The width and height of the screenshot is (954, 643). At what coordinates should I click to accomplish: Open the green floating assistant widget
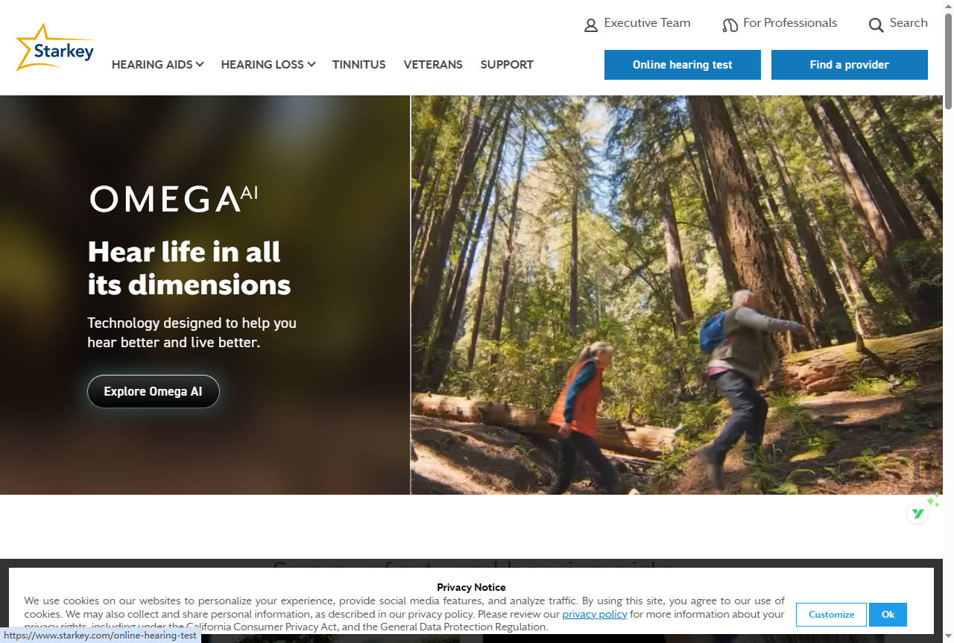pyautogui.click(x=918, y=513)
